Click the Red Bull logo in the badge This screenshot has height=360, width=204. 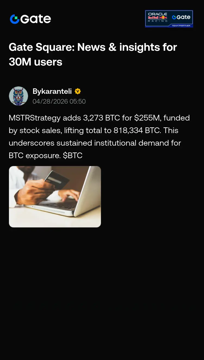click(158, 17)
